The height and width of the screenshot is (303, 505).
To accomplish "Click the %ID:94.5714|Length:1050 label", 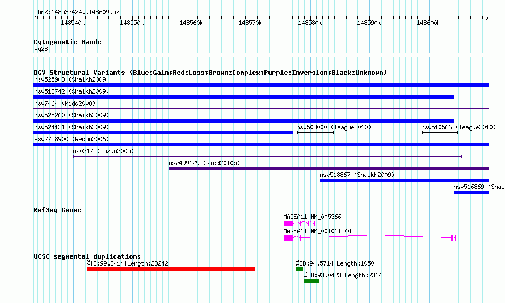I will tap(335, 263).
